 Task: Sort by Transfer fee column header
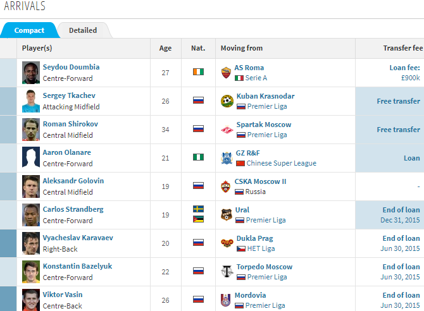tap(402, 48)
